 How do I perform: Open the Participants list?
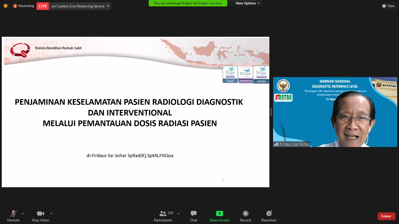(x=163, y=216)
